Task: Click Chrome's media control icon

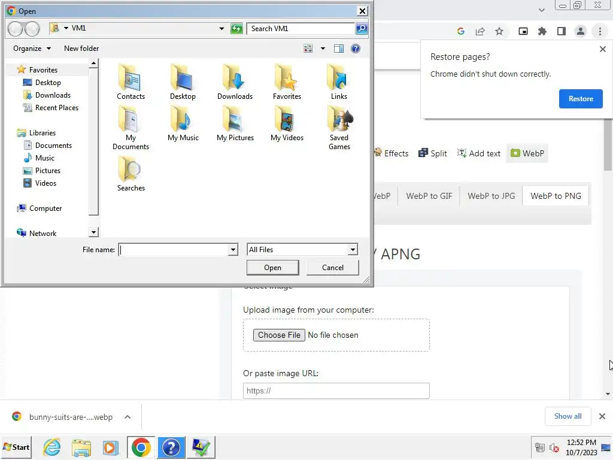Action: (523, 31)
